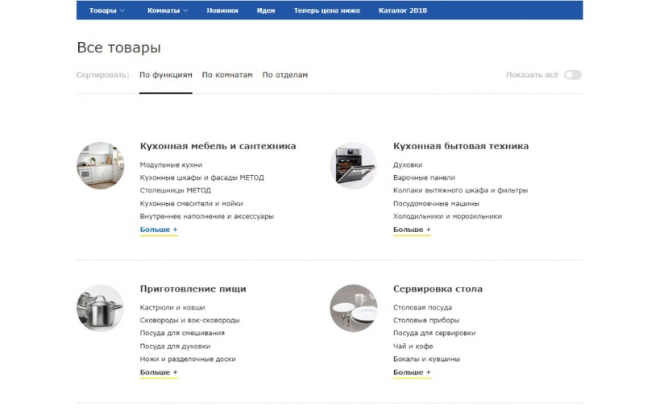Open the Кастрюли и ковши link

[x=172, y=308]
